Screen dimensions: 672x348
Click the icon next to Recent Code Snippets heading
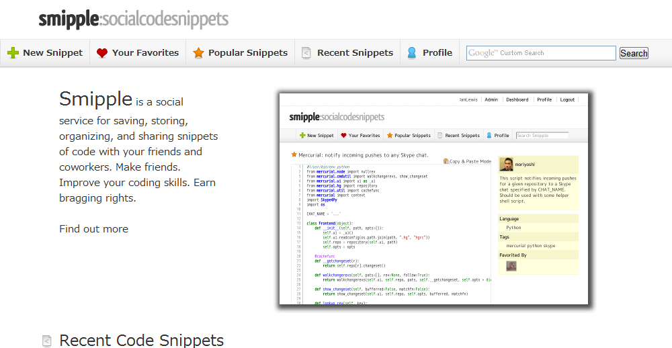47,341
